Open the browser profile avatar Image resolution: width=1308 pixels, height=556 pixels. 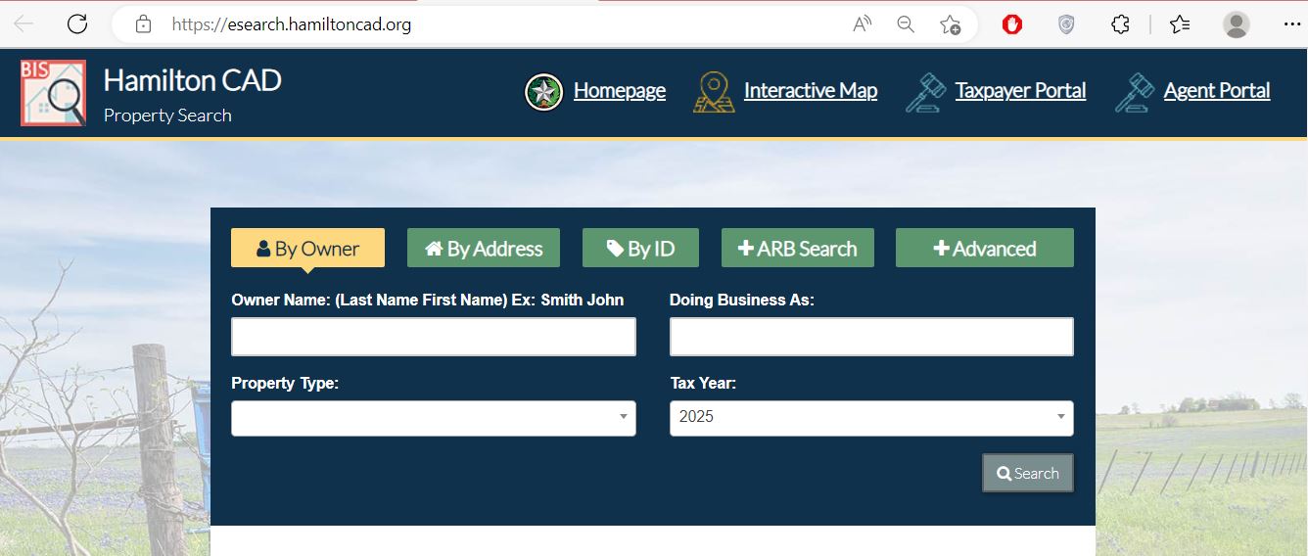click(x=1237, y=24)
